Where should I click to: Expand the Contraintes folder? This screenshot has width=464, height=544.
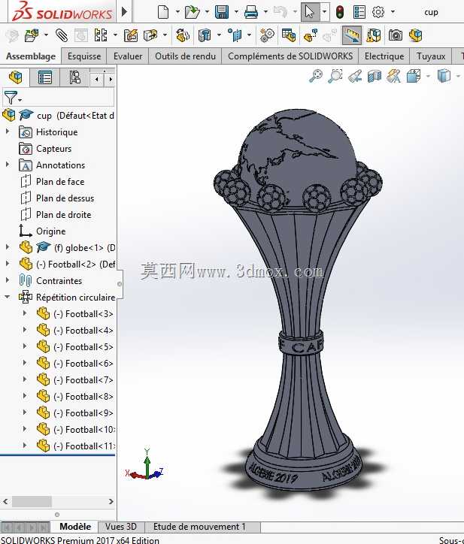click(x=8, y=280)
